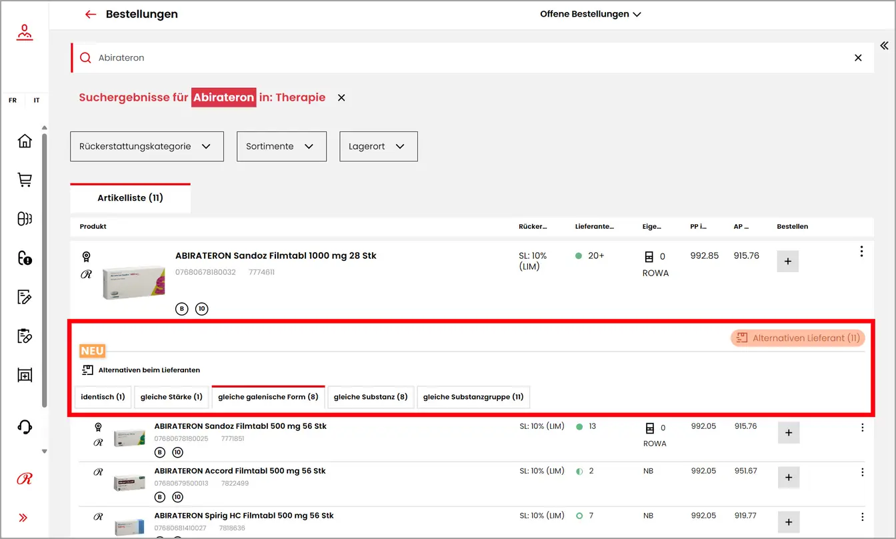Open the headset support icon in the sidebar
The width and height of the screenshot is (896, 539).
pyautogui.click(x=25, y=427)
